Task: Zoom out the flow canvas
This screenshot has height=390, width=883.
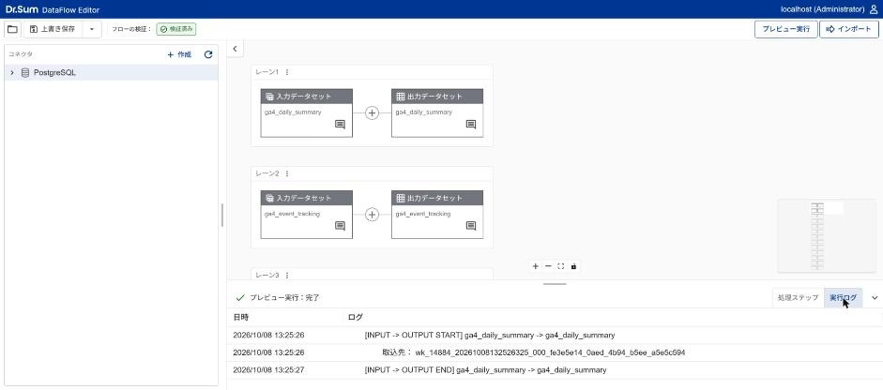Action: click(548, 266)
